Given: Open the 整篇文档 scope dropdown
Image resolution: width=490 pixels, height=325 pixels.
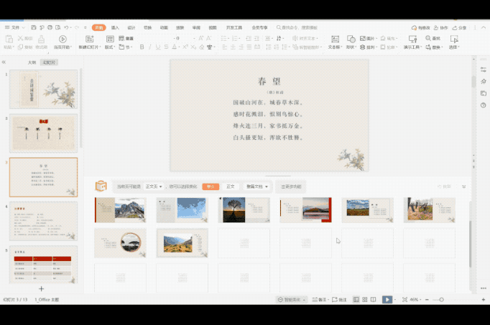Looking at the screenshot, I should (257, 187).
